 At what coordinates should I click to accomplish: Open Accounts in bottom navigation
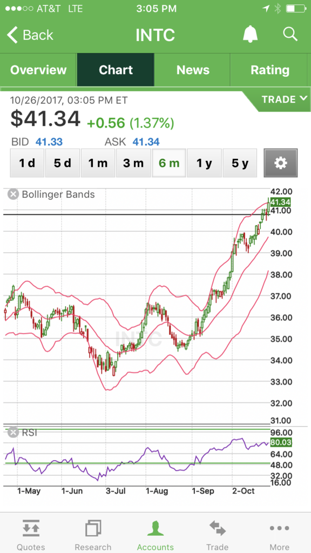(x=155, y=535)
